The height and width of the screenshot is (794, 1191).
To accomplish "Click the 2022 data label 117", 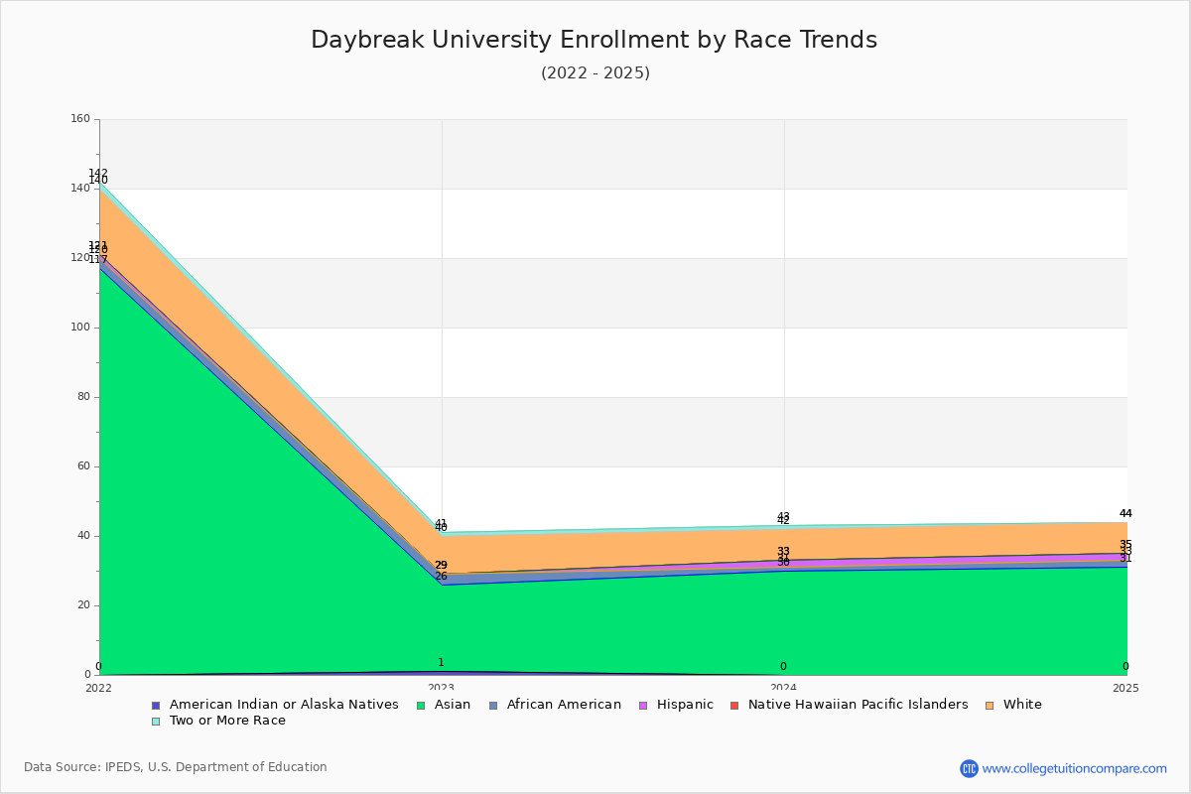I will pos(98,260).
